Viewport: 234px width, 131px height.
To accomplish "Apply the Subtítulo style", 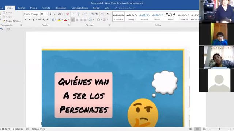I will 184,17.
